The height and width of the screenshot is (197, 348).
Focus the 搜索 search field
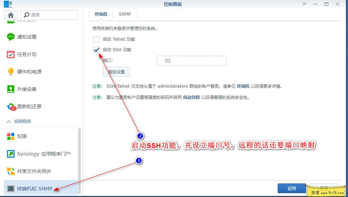pyautogui.click(x=49, y=15)
